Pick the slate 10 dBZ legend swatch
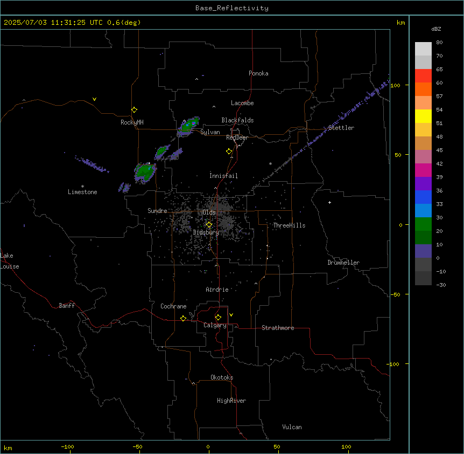Image resolution: width=464 pixels, height=454 pixels. pos(423,251)
